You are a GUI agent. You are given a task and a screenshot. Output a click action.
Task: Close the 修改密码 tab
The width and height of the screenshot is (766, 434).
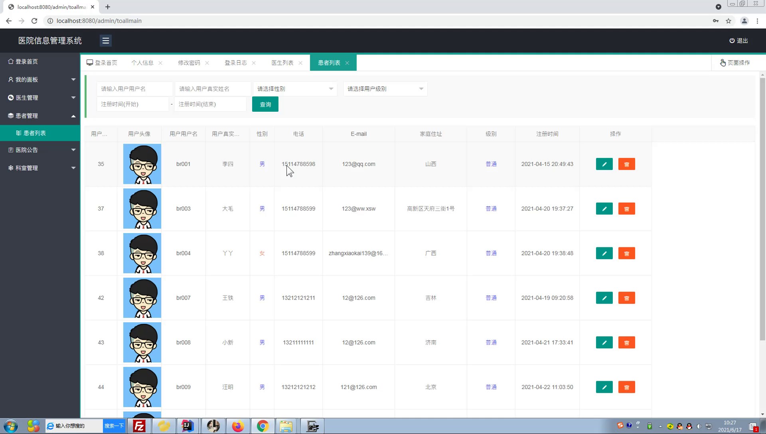pos(207,63)
